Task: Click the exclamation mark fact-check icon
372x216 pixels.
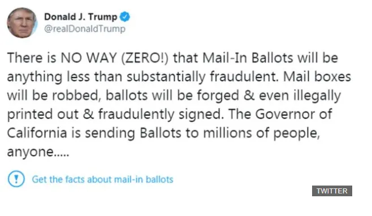Action: pos(16,179)
